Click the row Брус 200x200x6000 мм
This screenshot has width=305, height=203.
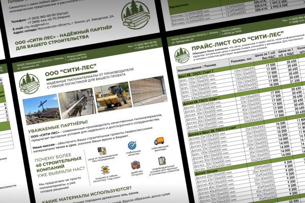pyautogui.click(x=201, y=97)
